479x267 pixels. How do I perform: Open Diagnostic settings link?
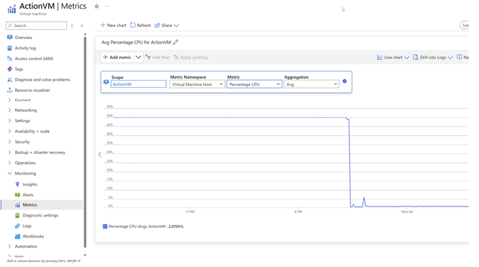40,215
